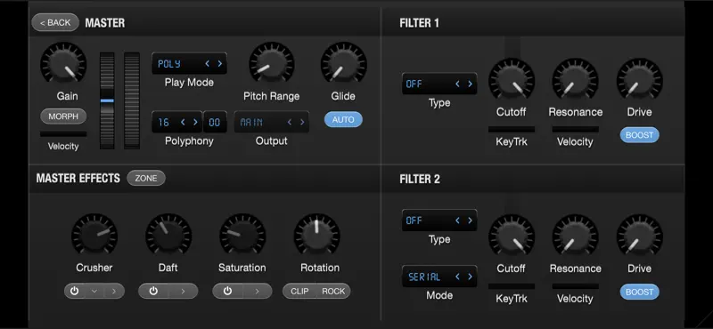Image resolution: width=713 pixels, height=329 pixels.
Task: Click the Glide knob
Action: click(343, 64)
